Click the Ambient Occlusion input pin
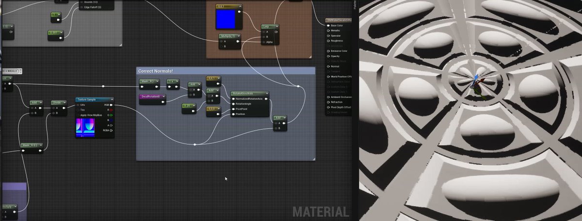This screenshot has width=582, height=221. [x=328, y=97]
